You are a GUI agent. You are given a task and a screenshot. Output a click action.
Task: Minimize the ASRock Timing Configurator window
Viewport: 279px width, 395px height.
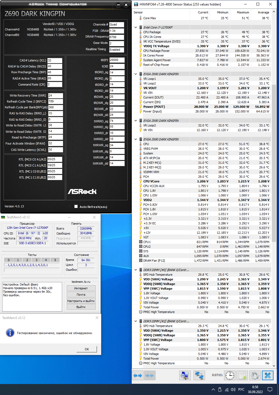(118, 5)
